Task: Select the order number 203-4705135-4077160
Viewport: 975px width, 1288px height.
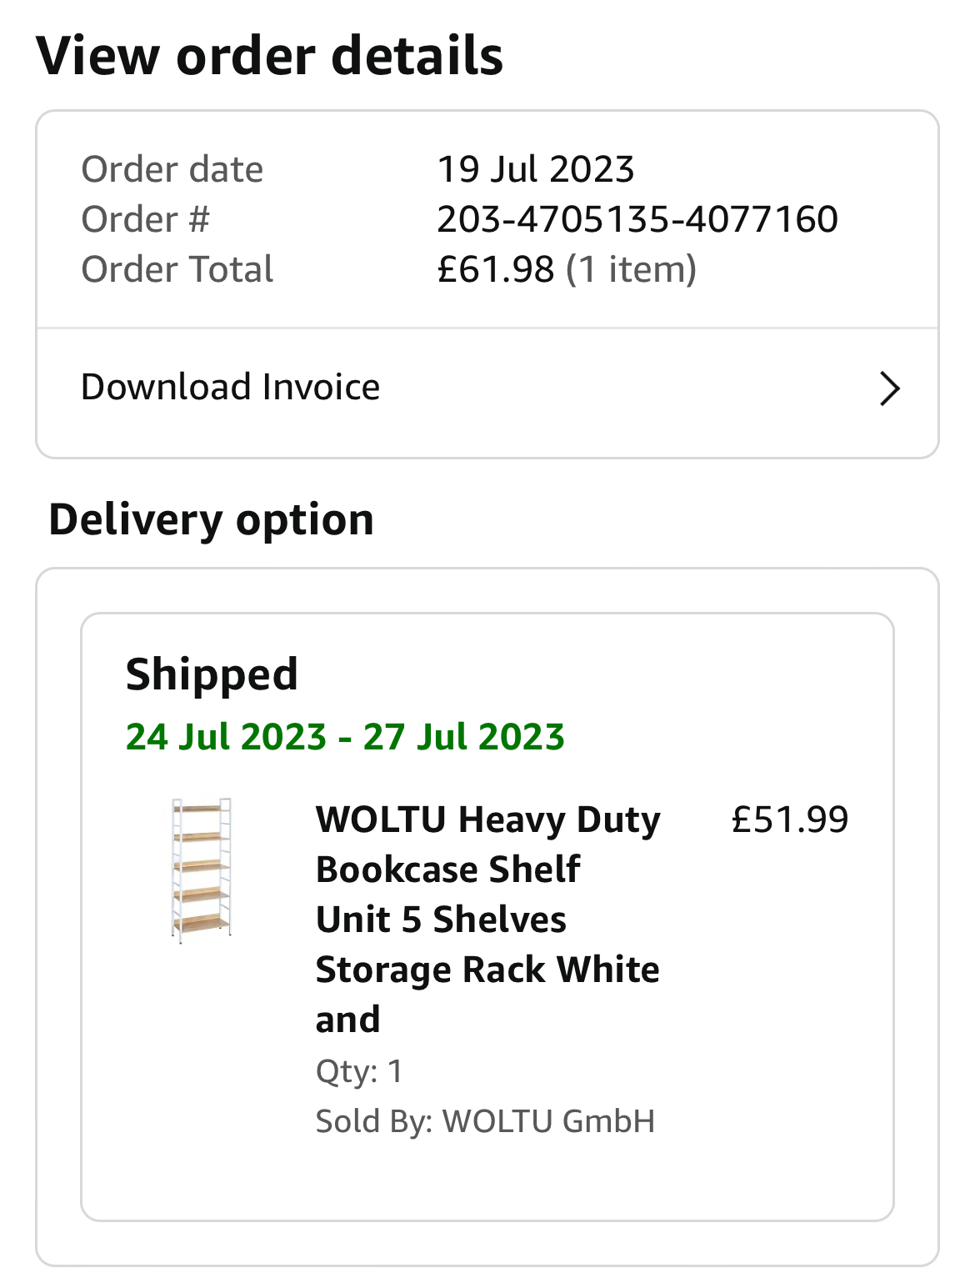Action: 637,219
